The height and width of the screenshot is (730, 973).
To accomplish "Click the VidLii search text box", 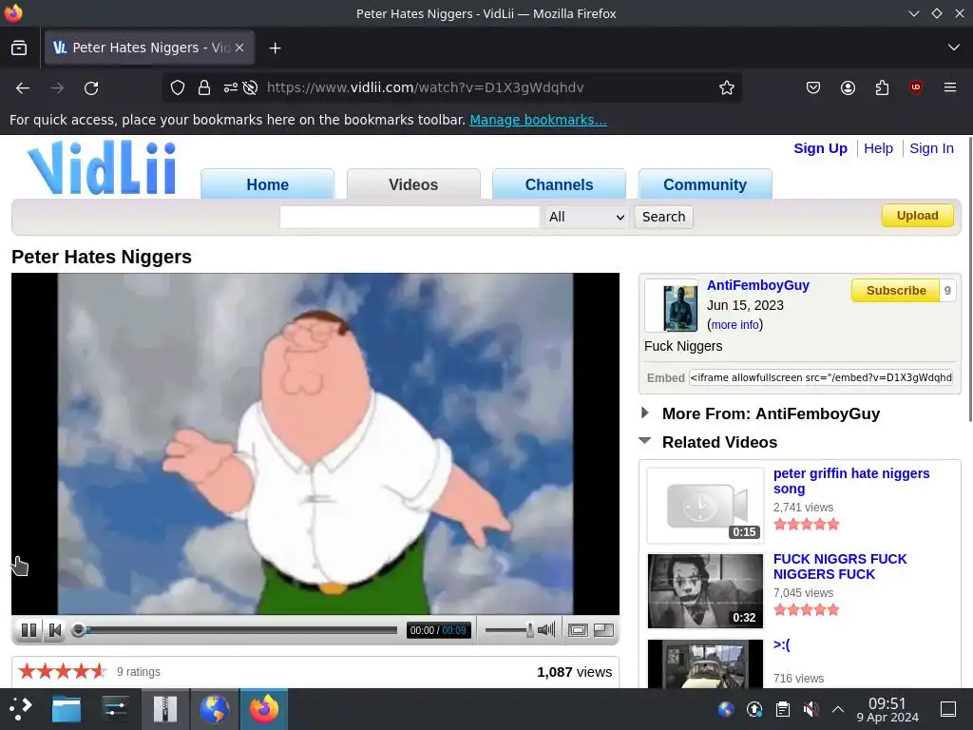I will coord(410,217).
